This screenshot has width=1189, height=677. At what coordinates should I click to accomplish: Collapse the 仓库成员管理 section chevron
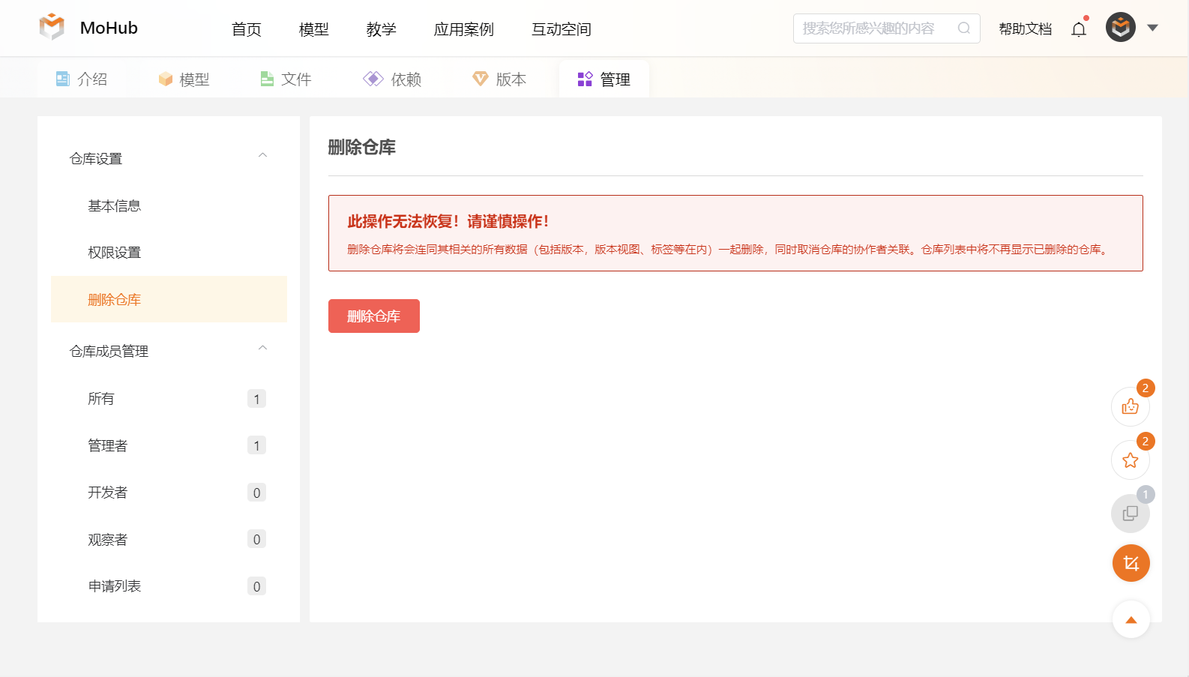(262, 348)
